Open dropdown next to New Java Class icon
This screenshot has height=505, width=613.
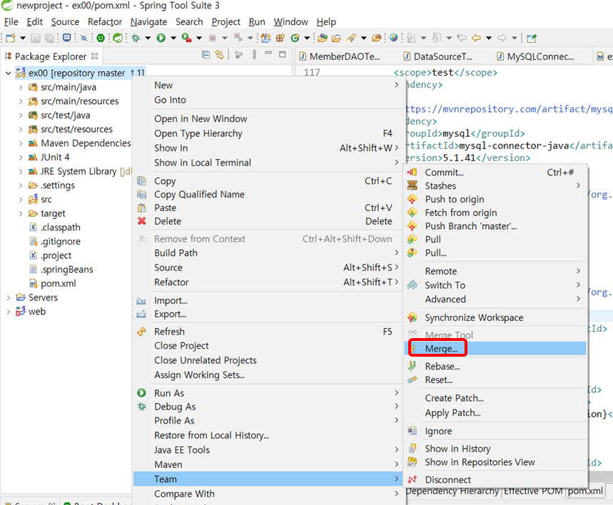click(x=307, y=38)
